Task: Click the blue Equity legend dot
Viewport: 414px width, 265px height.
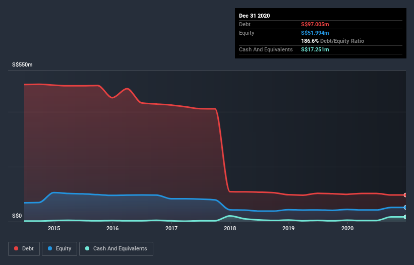Action: click(50, 248)
